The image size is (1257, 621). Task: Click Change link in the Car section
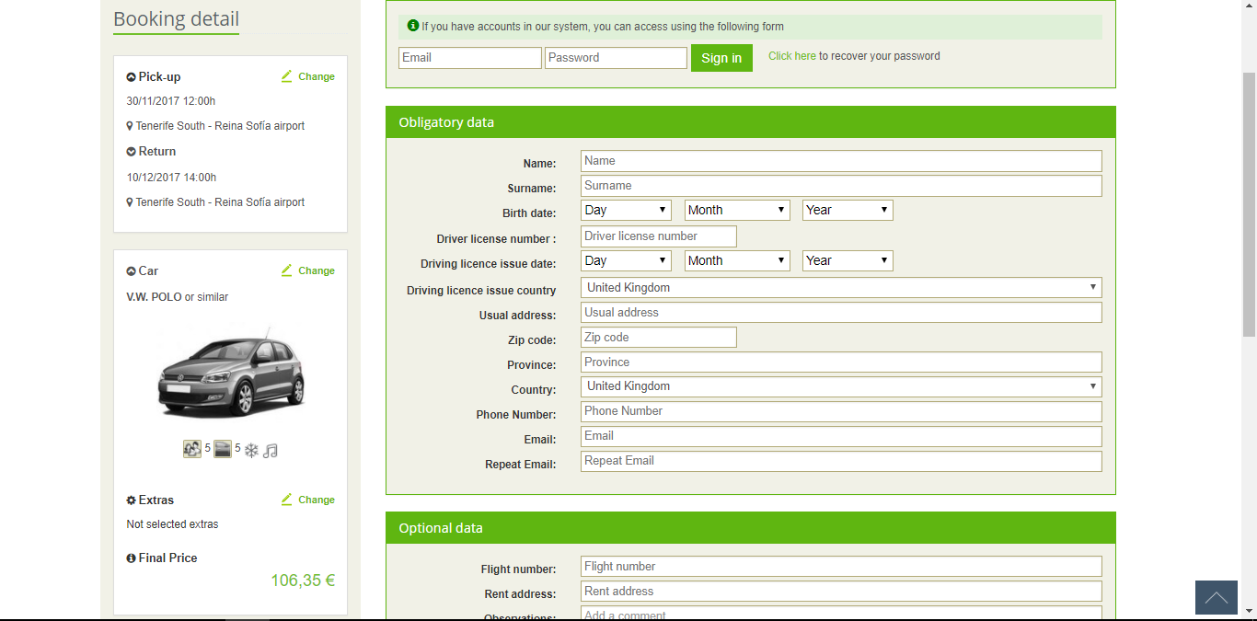317,270
